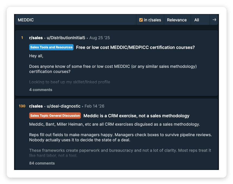Select Sales Topic General Discussion flair
Viewport: 233px width, 184px height.
point(55,116)
